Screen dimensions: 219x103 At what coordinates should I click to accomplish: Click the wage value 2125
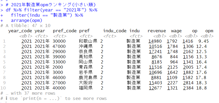172,67
